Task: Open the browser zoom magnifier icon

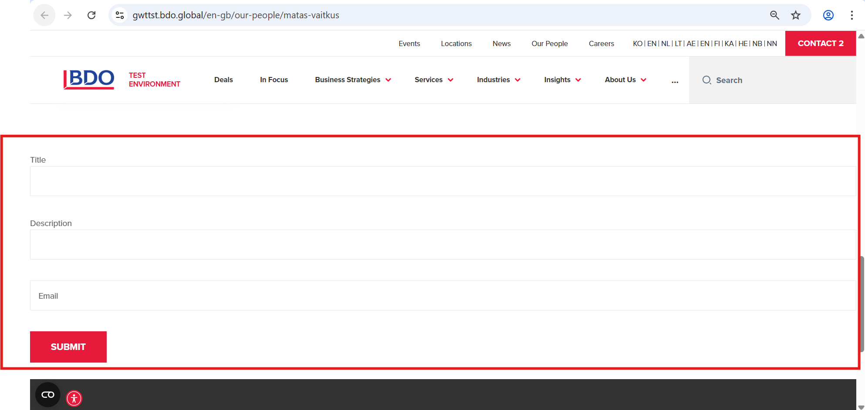Action: point(774,15)
